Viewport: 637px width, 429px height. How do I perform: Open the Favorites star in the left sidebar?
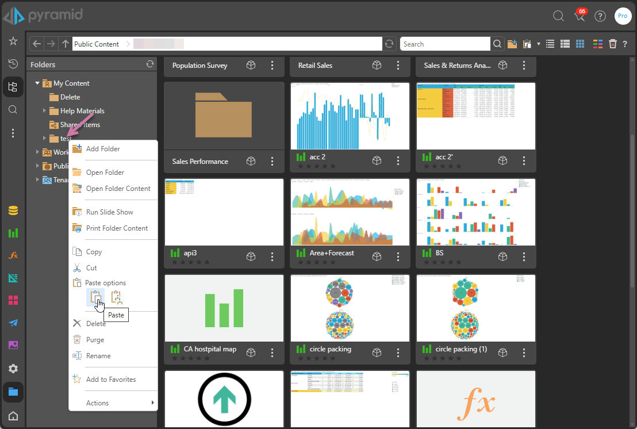tap(13, 41)
